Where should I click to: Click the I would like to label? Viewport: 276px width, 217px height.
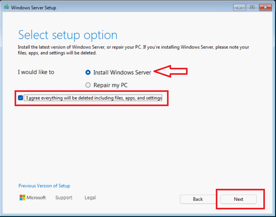coord(36,72)
